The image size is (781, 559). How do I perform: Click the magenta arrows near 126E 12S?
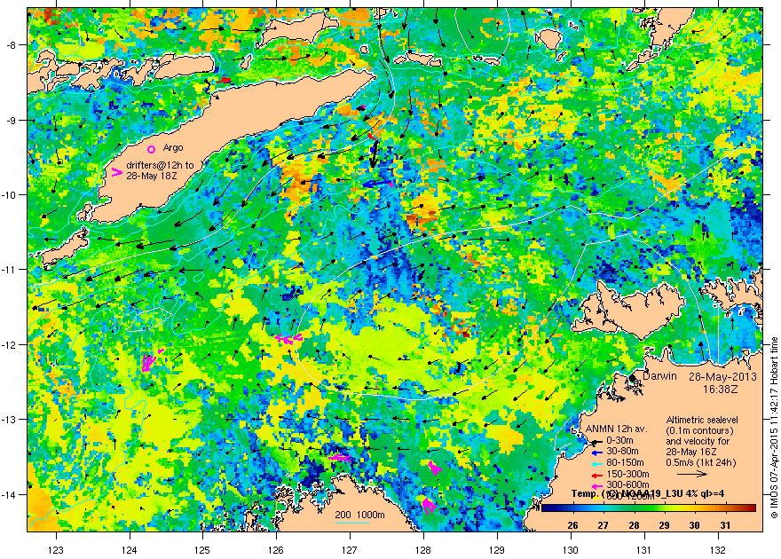coord(288,338)
